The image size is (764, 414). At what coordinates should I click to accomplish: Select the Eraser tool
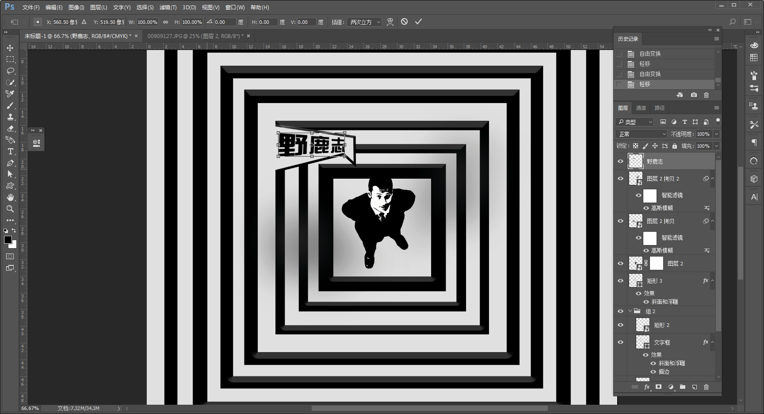click(10, 128)
